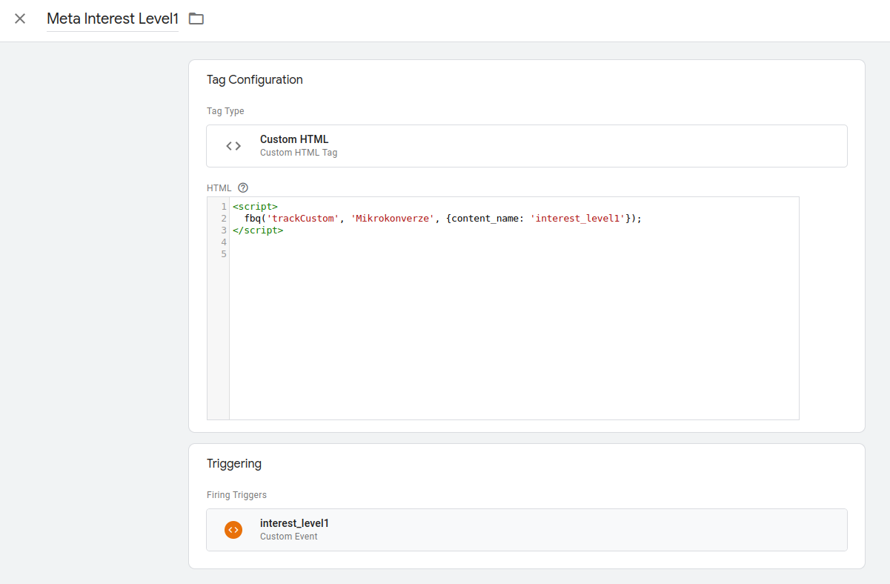
Task: Click line number 4 in the editor gutter
Action: (x=223, y=242)
